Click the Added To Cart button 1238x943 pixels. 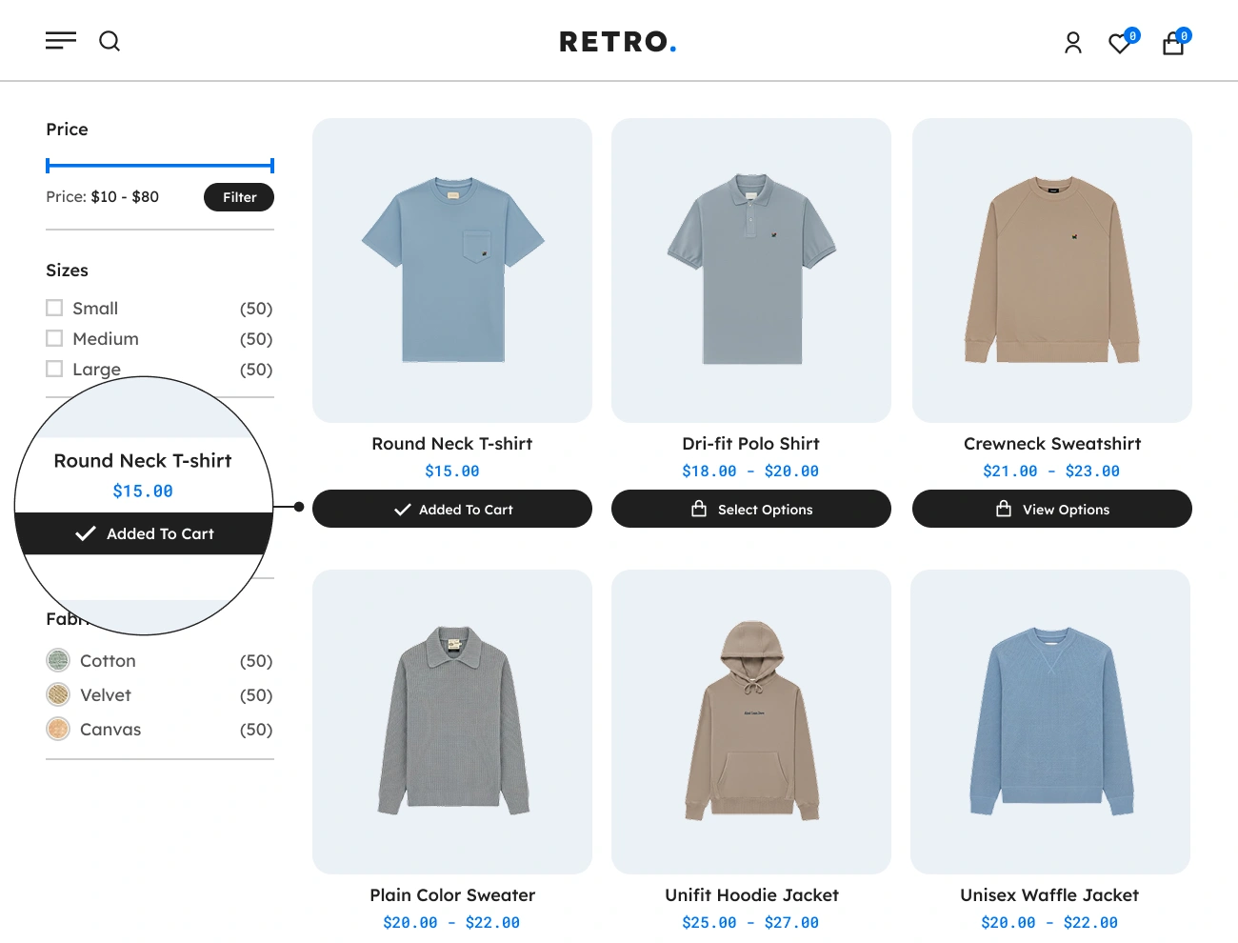click(452, 509)
